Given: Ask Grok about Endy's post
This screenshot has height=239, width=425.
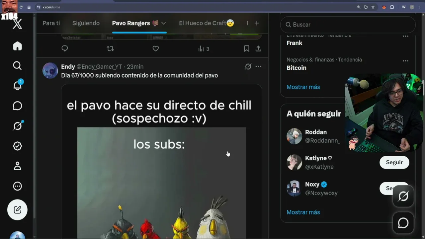Looking at the screenshot, I should [248, 67].
